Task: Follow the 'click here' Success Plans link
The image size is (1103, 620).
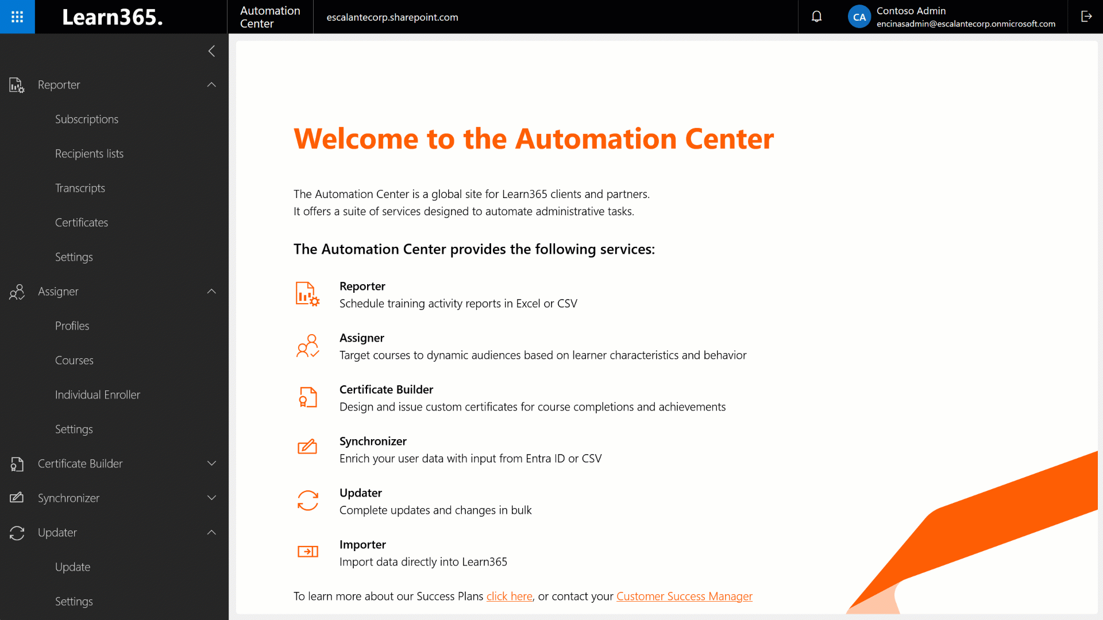Action: [x=509, y=596]
